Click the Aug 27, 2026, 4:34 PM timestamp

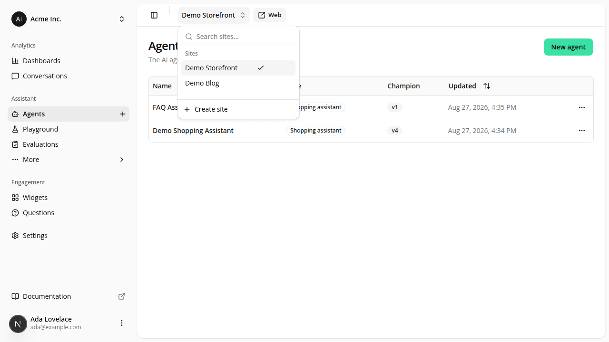click(x=482, y=131)
